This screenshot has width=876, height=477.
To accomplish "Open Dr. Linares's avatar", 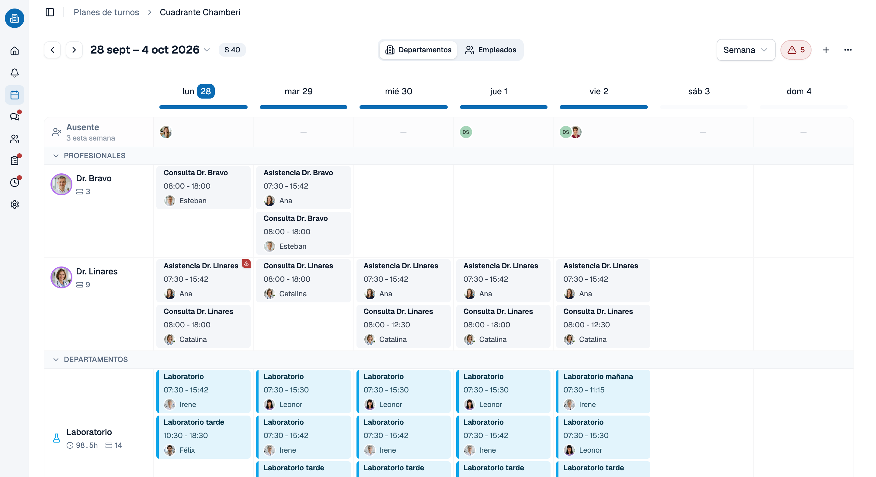I will point(61,278).
